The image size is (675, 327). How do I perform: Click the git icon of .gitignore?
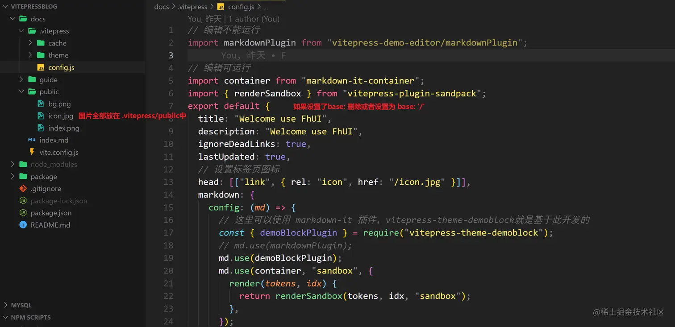pos(23,189)
